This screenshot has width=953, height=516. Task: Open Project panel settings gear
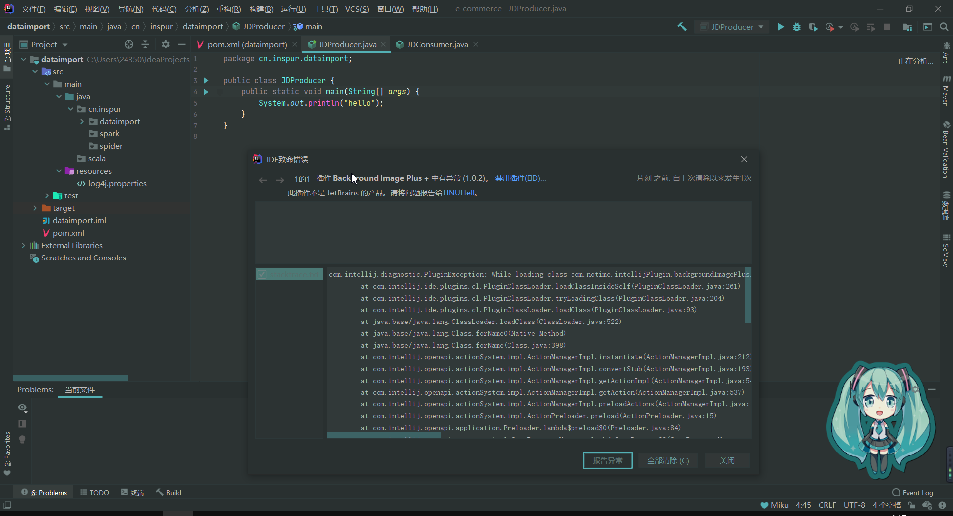(165, 44)
